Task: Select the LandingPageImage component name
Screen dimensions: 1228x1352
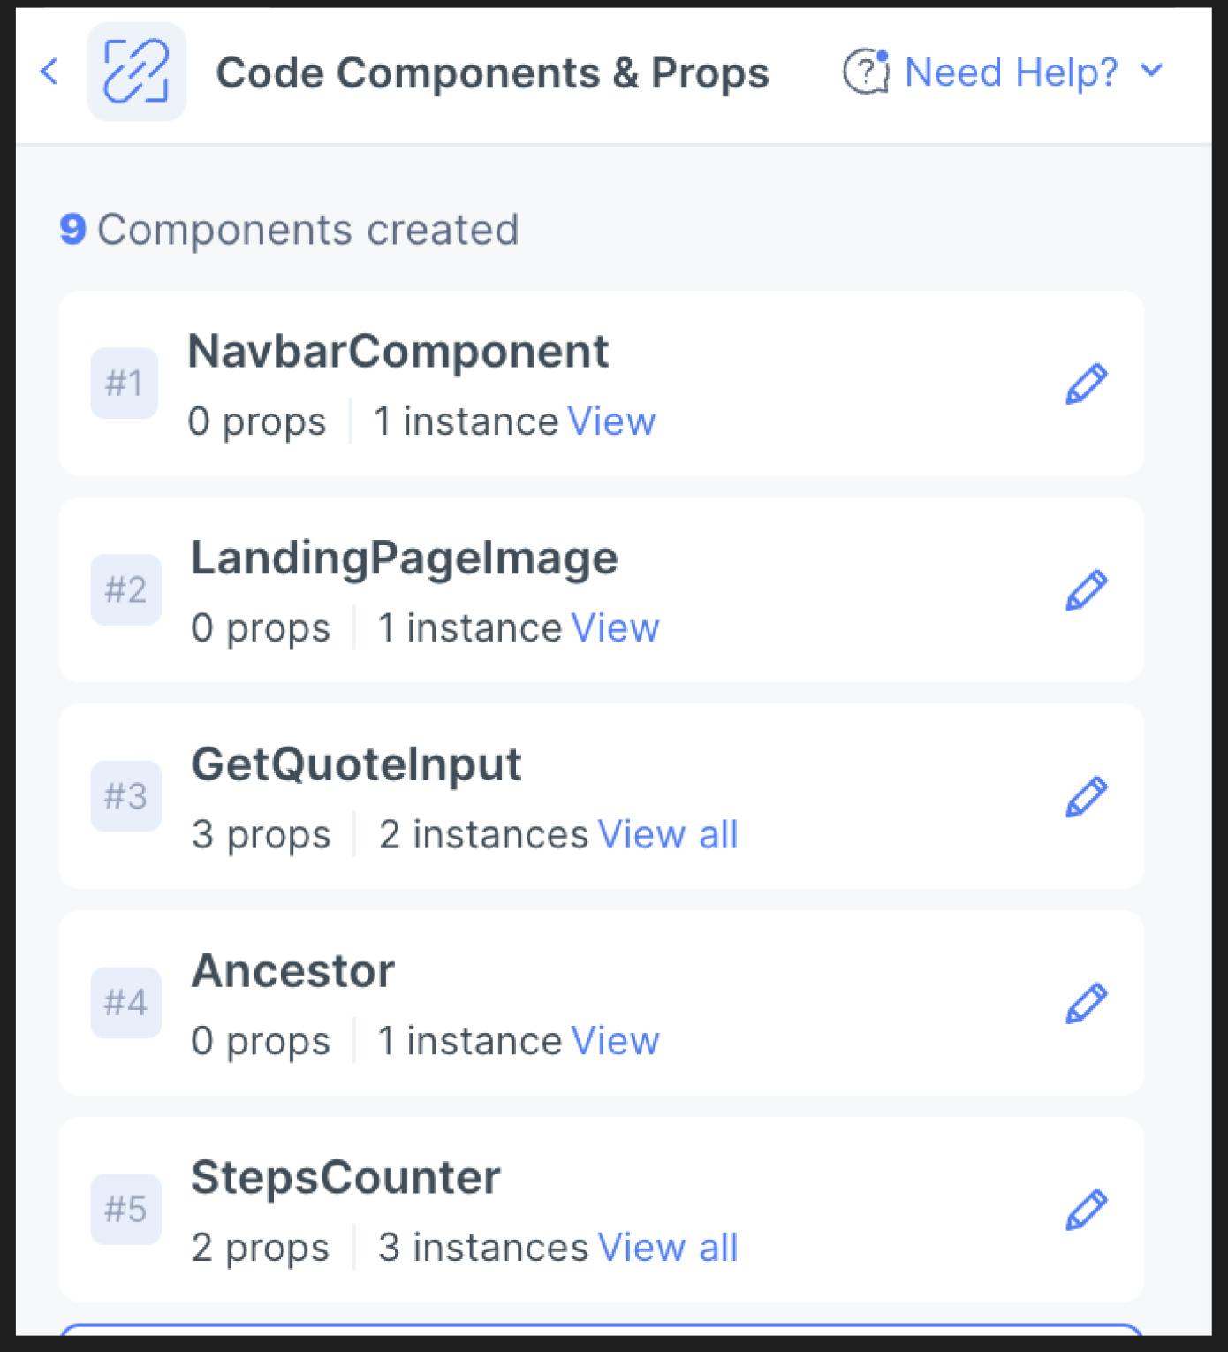Action: [x=405, y=558]
